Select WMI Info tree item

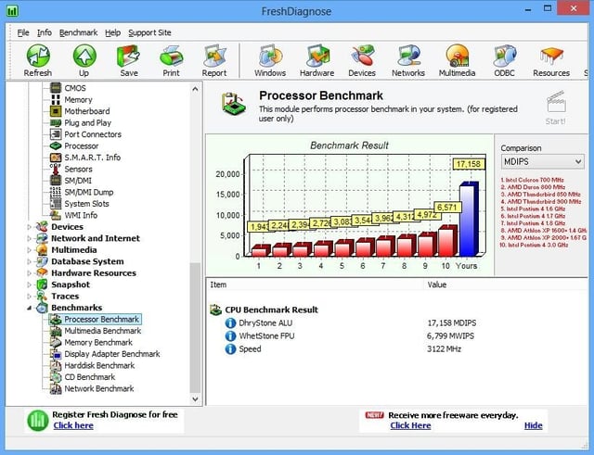point(81,215)
